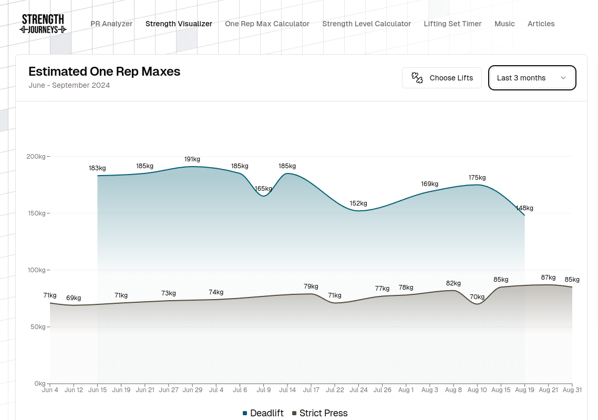Navigate to One Rep Max Calculator
598x420 pixels.
tap(267, 24)
